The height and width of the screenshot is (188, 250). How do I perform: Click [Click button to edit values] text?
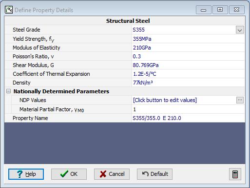[x=165, y=100]
